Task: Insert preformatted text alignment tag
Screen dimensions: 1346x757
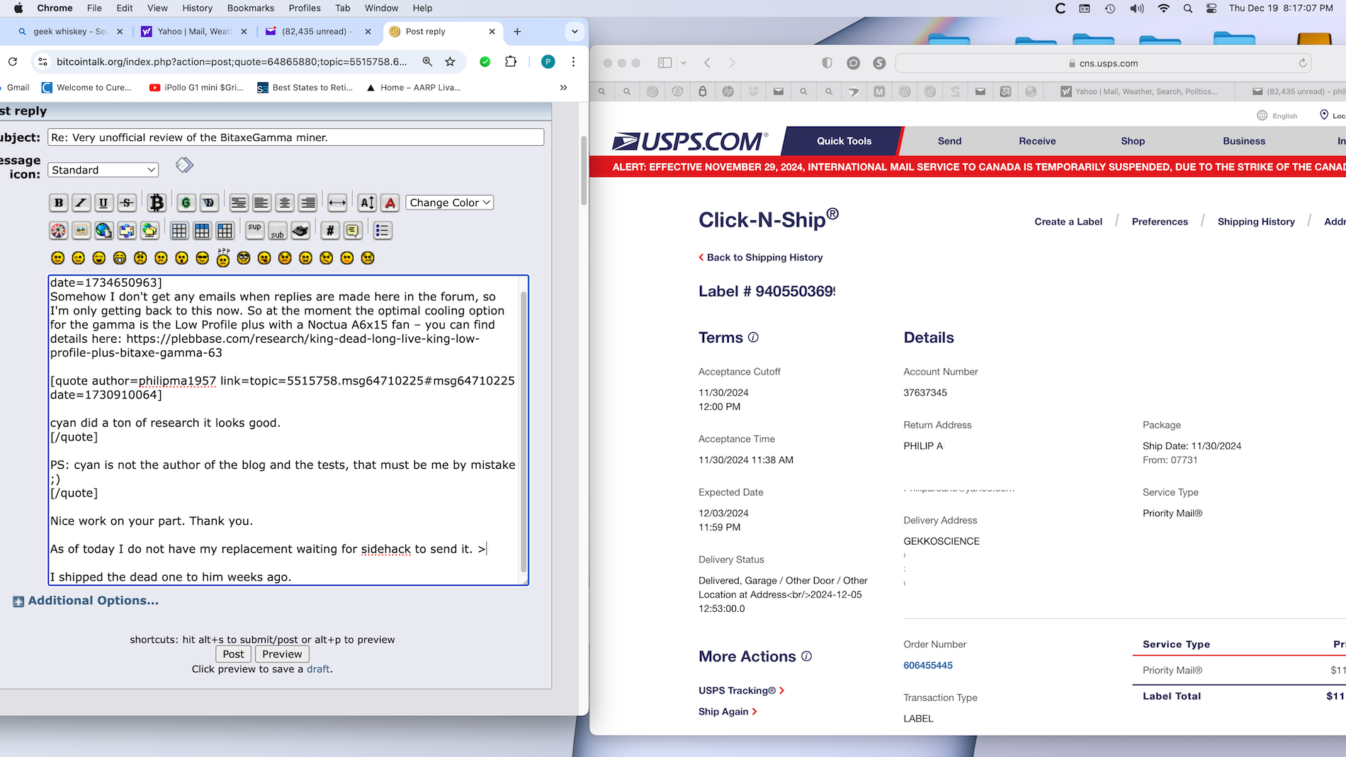Action: coord(239,203)
